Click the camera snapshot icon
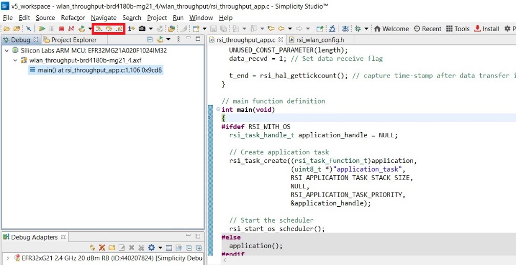This screenshot has height=265, width=516. click(x=142, y=29)
